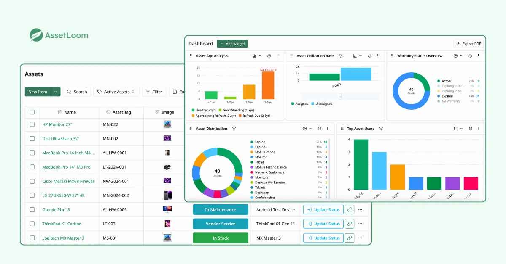Image resolution: width=506 pixels, height=264 pixels.
Task: Grab drag handle of Asset Age Analysis widget
Action: [191, 56]
